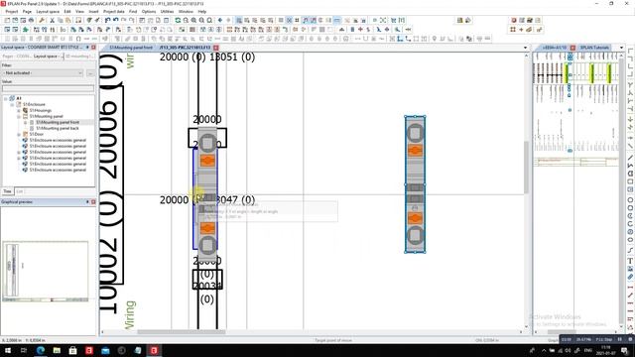Click the selected terminal on the right canvas

[x=415, y=184]
